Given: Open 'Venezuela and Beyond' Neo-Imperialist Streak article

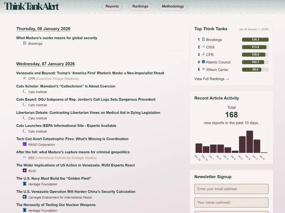Looking at the screenshot, I should pyautogui.click(x=90, y=73).
